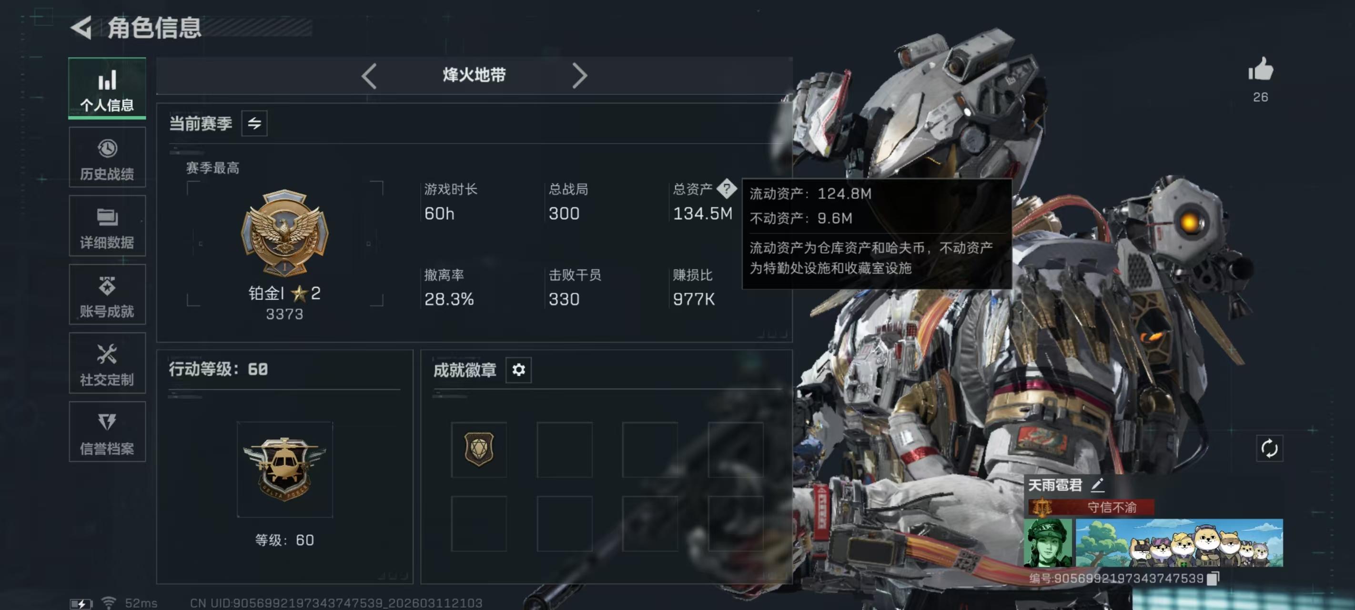
Task: Select the 铂金I rank medal emblem
Action: [284, 233]
